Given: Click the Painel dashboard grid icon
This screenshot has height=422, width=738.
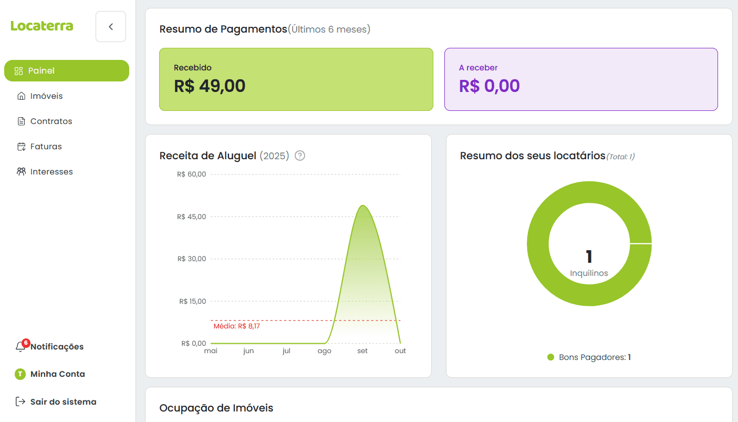Looking at the screenshot, I should (19, 71).
